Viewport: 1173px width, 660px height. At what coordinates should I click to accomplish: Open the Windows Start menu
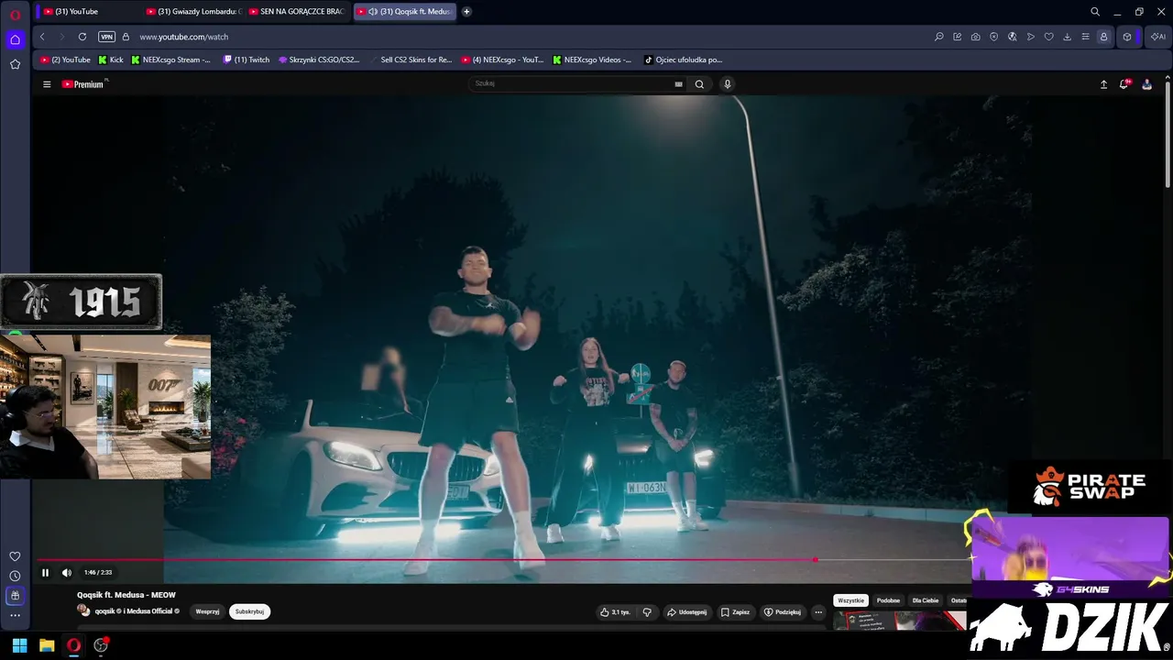pyautogui.click(x=19, y=645)
